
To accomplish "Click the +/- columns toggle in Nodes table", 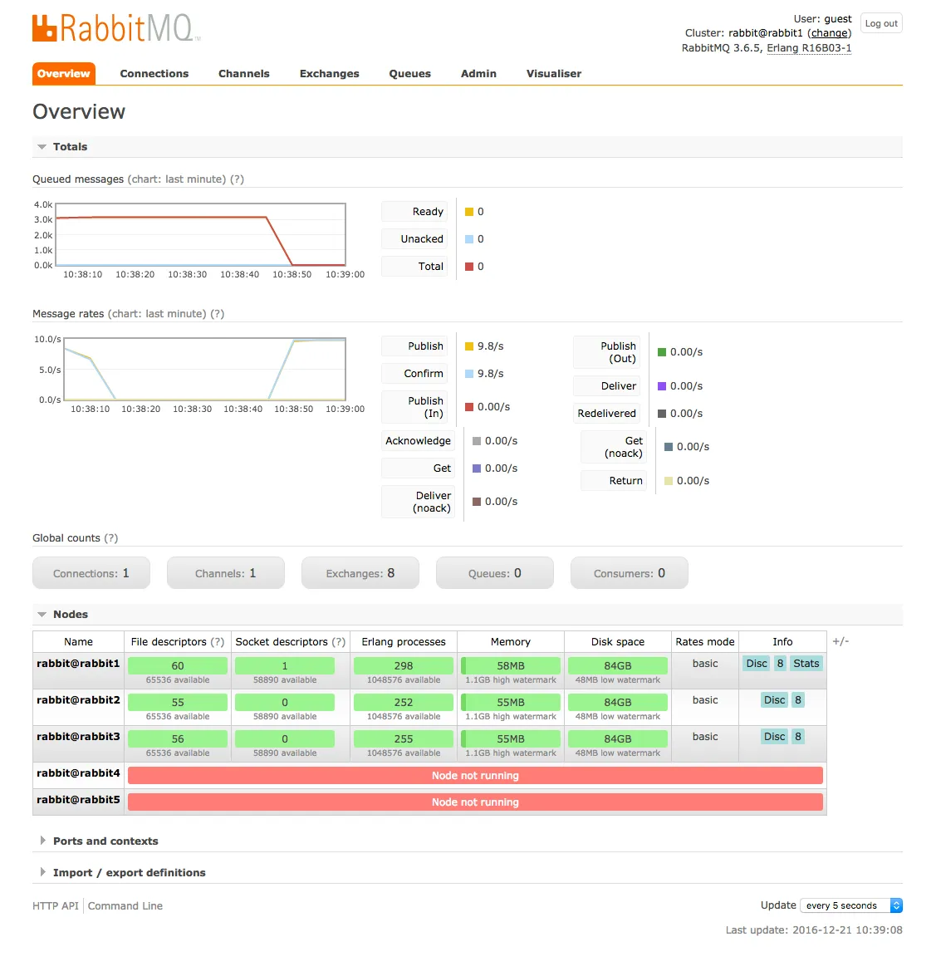I will (x=840, y=641).
